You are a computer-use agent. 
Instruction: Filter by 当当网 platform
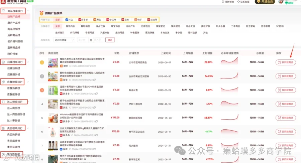(x=152, y=20)
